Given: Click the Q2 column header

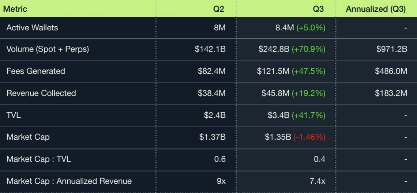Looking at the screenshot, I should coord(219,9).
